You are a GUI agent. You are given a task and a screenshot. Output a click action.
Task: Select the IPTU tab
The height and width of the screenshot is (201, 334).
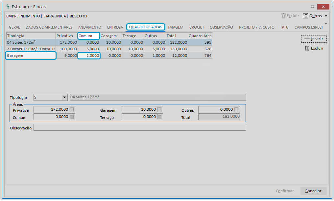pyautogui.click(x=284, y=27)
